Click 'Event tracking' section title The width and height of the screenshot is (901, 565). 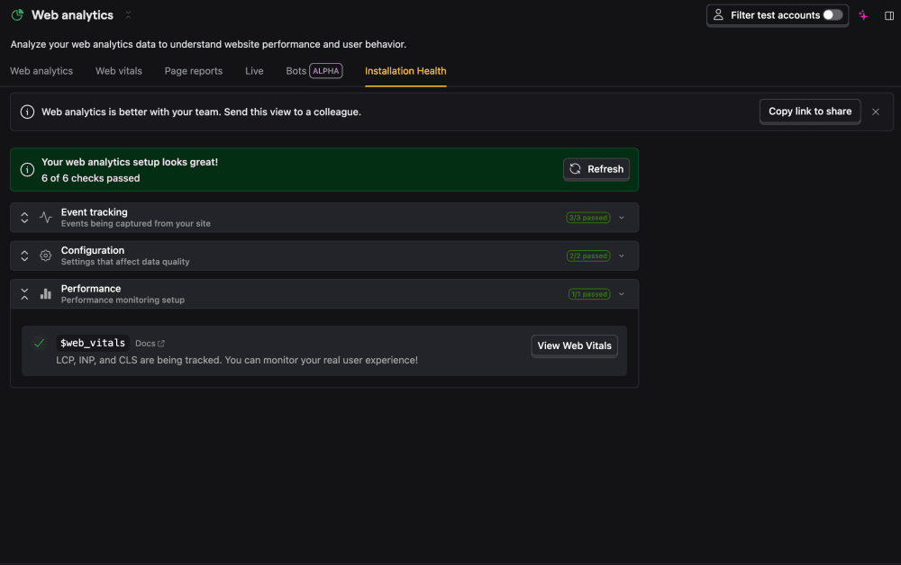pos(95,212)
